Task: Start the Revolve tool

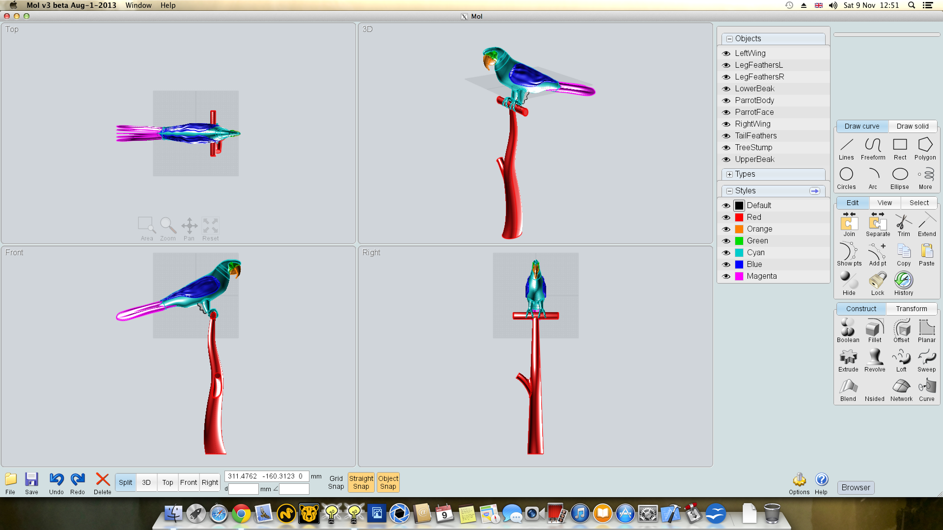Action: point(875,360)
